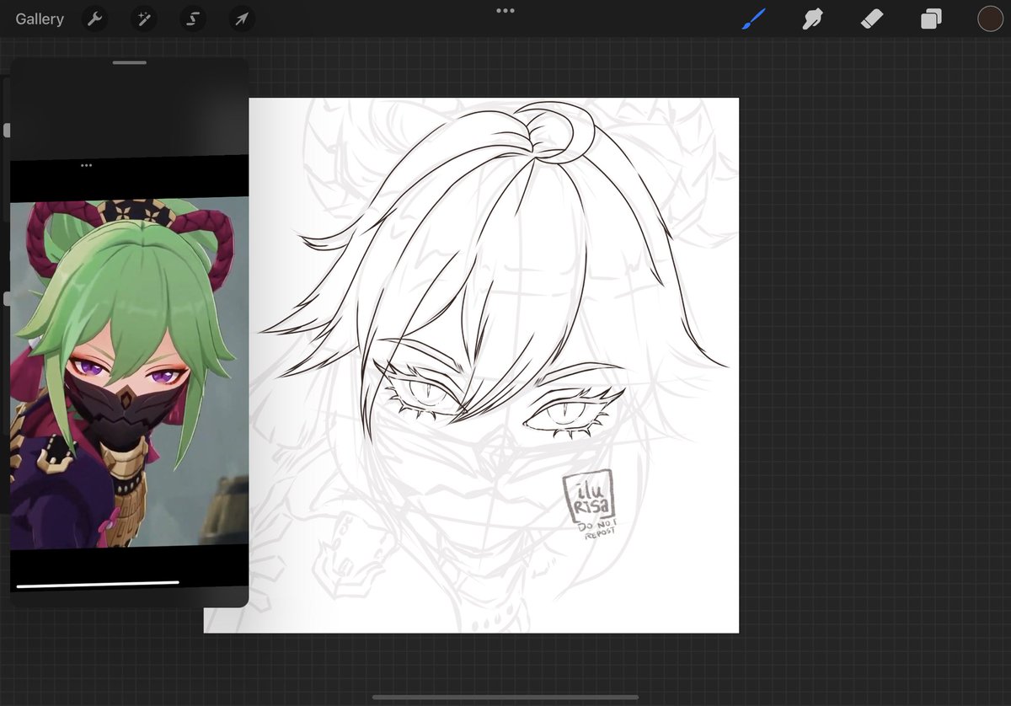The width and height of the screenshot is (1011, 706).
Task: Activate the Transform arrow tool
Action: 242,19
